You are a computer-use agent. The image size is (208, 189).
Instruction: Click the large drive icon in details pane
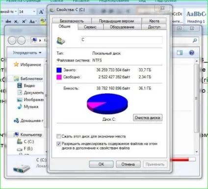(22, 168)
